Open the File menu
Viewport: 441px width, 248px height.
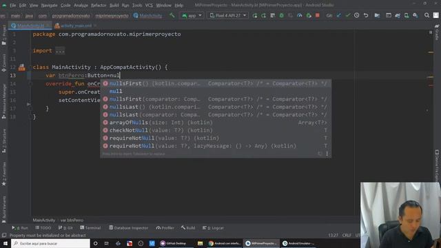pyautogui.click(x=13, y=6)
